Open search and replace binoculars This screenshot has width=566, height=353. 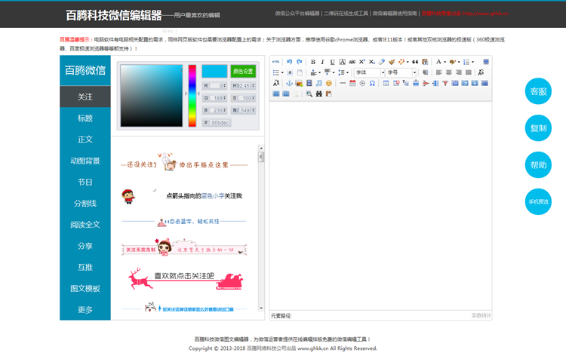click(x=319, y=94)
